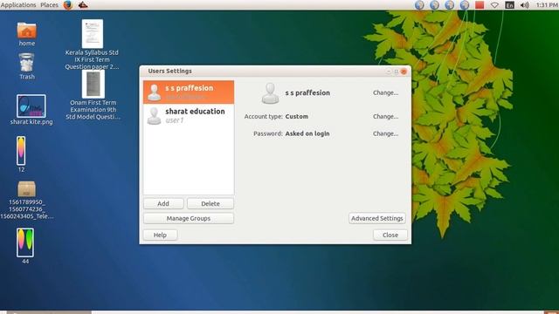Launch Firefox from the top panel
The height and width of the screenshot is (314, 559).
(x=68, y=5)
